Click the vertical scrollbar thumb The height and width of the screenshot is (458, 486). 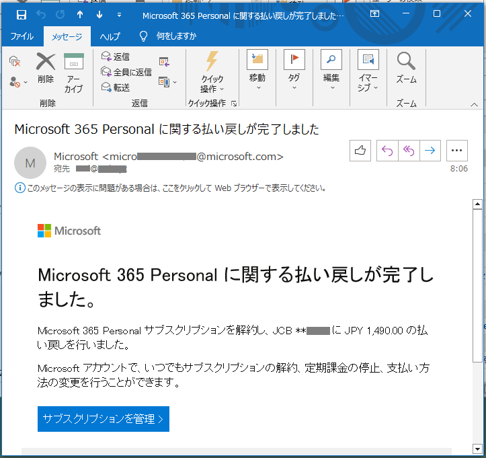click(x=477, y=285)
